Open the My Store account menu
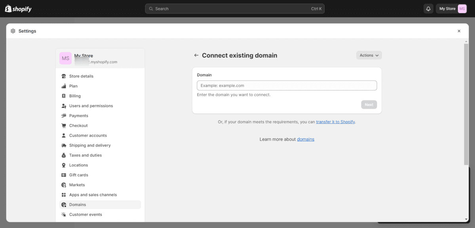This screenshot has height=228, width=475. (x=450, y=8)
